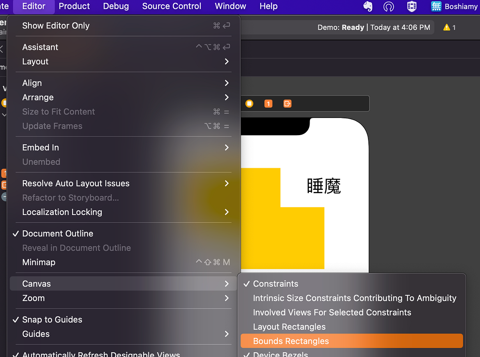Open the Evernote elephant menu bar icon
Screen dimensions: 480x357
click(368, 6)
